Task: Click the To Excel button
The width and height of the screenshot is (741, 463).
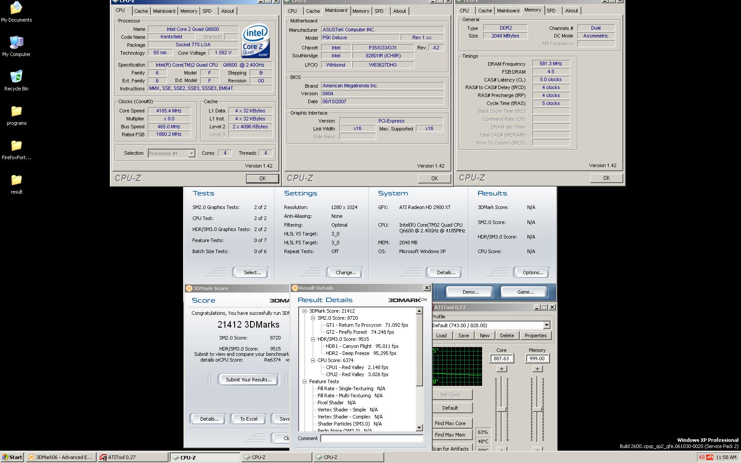Action: click(x=248, y=419)
